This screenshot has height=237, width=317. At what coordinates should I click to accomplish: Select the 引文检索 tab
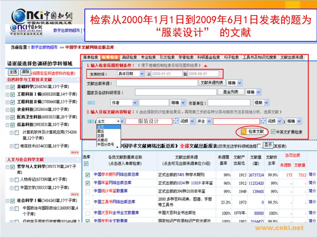167,57
